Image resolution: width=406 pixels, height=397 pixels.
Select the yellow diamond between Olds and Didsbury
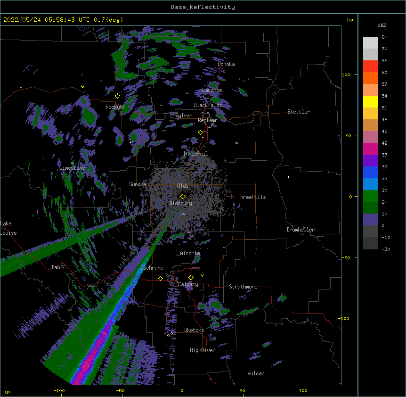click(183, 197)
